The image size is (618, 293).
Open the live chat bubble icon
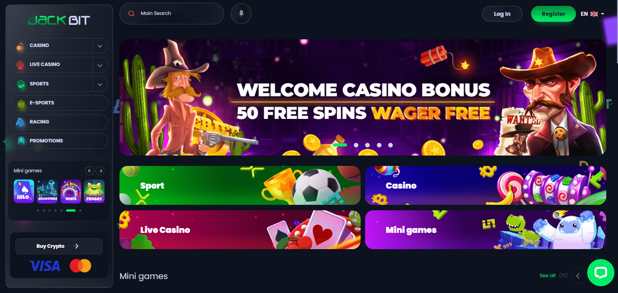tap(600, 272)
